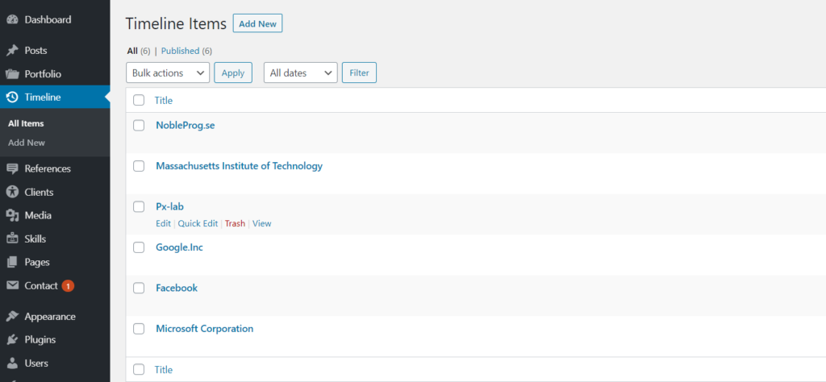The width and height of the screenshot is (826, 382).
Task: Check the Microsoft Corporation row checkbox
Action: pyautogui.click(x=139, y=329)
